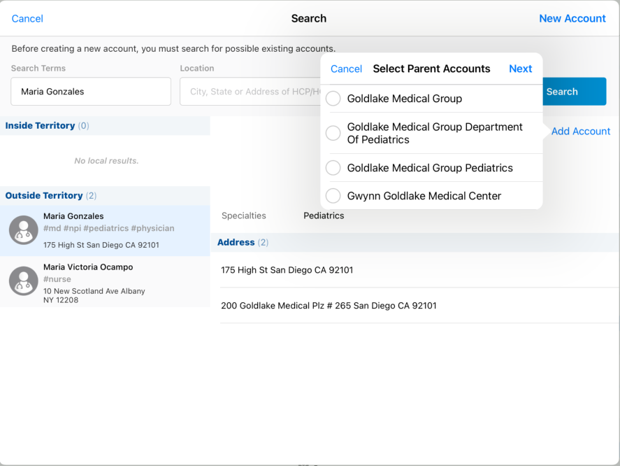Viewport: 620px width, 466px height.
Task: Choose Goldlake Medical Group Pediatrics radio button
Action: pyautogui.click(x=333, y=168)
